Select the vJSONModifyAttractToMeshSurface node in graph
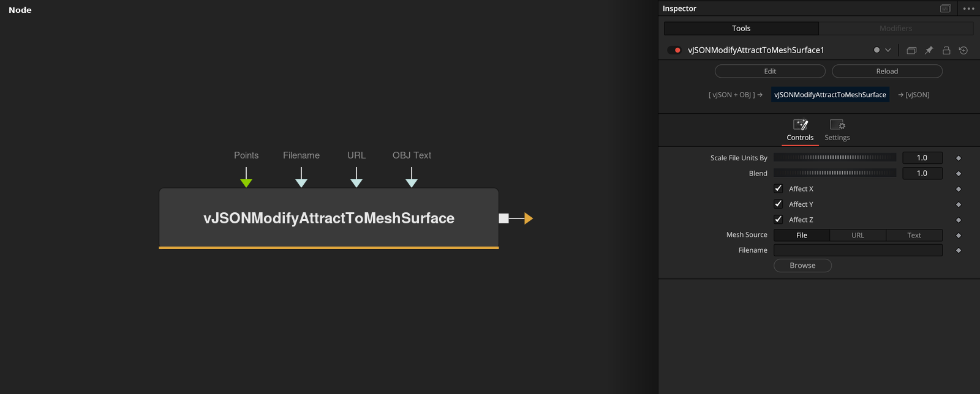The image size is (980, 394). click(x=329, y=218)
